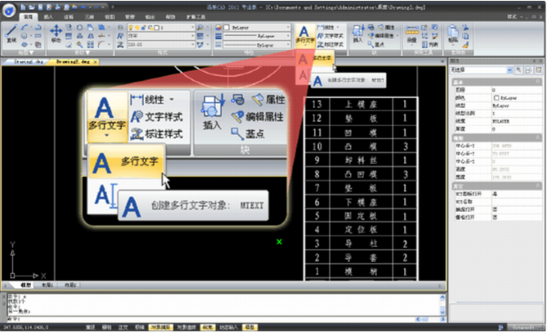Click the match properties brush icon
The height and width of the screenshot is (333, 548).
(465, 45)
